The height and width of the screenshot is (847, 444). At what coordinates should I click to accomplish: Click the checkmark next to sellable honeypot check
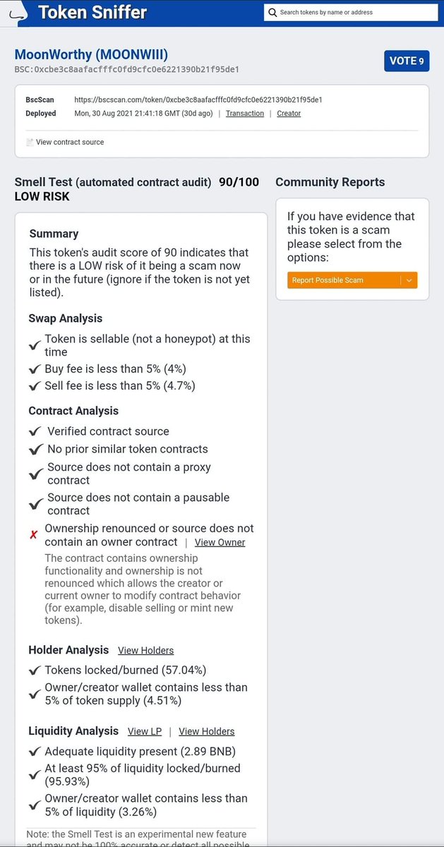[x=35, y=346]
